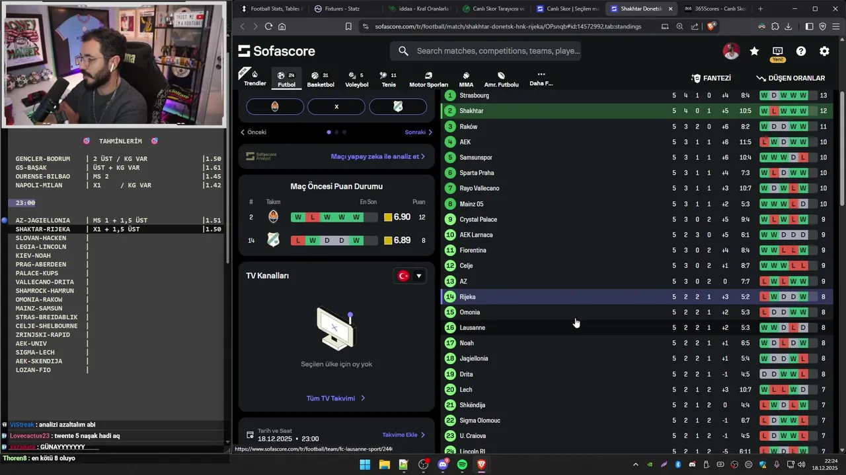The image size is (846, 475).
Task: Go to Sonraki next odds slide
Action: click(418, 132)
